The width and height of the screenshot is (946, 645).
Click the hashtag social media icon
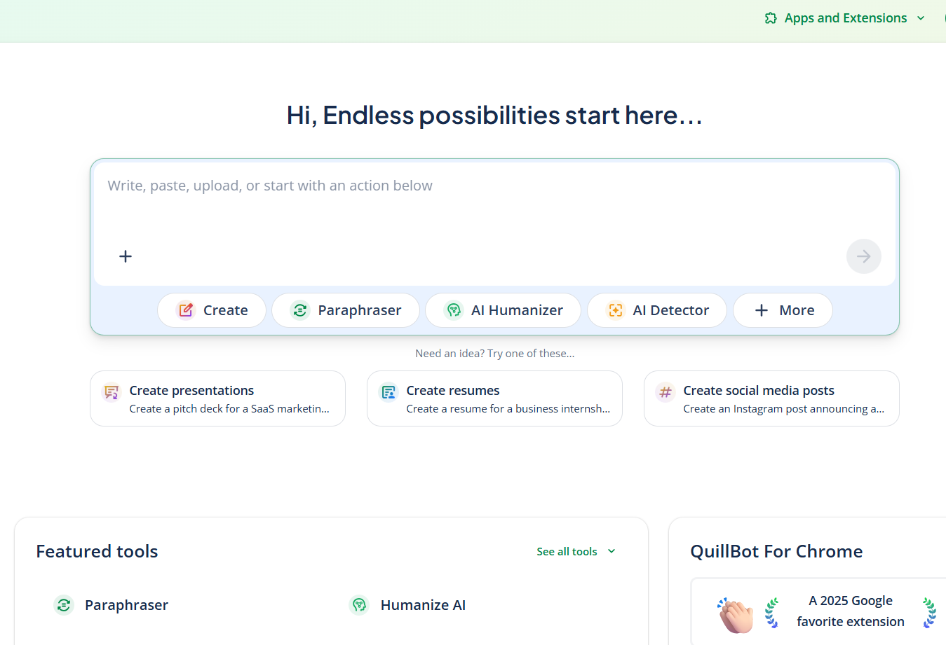coord(665,391)
